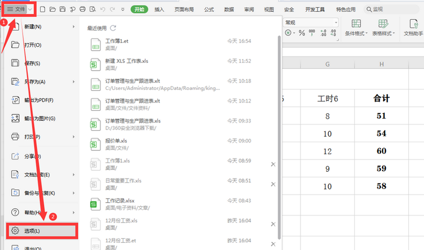Select column H header

[381, 64]
